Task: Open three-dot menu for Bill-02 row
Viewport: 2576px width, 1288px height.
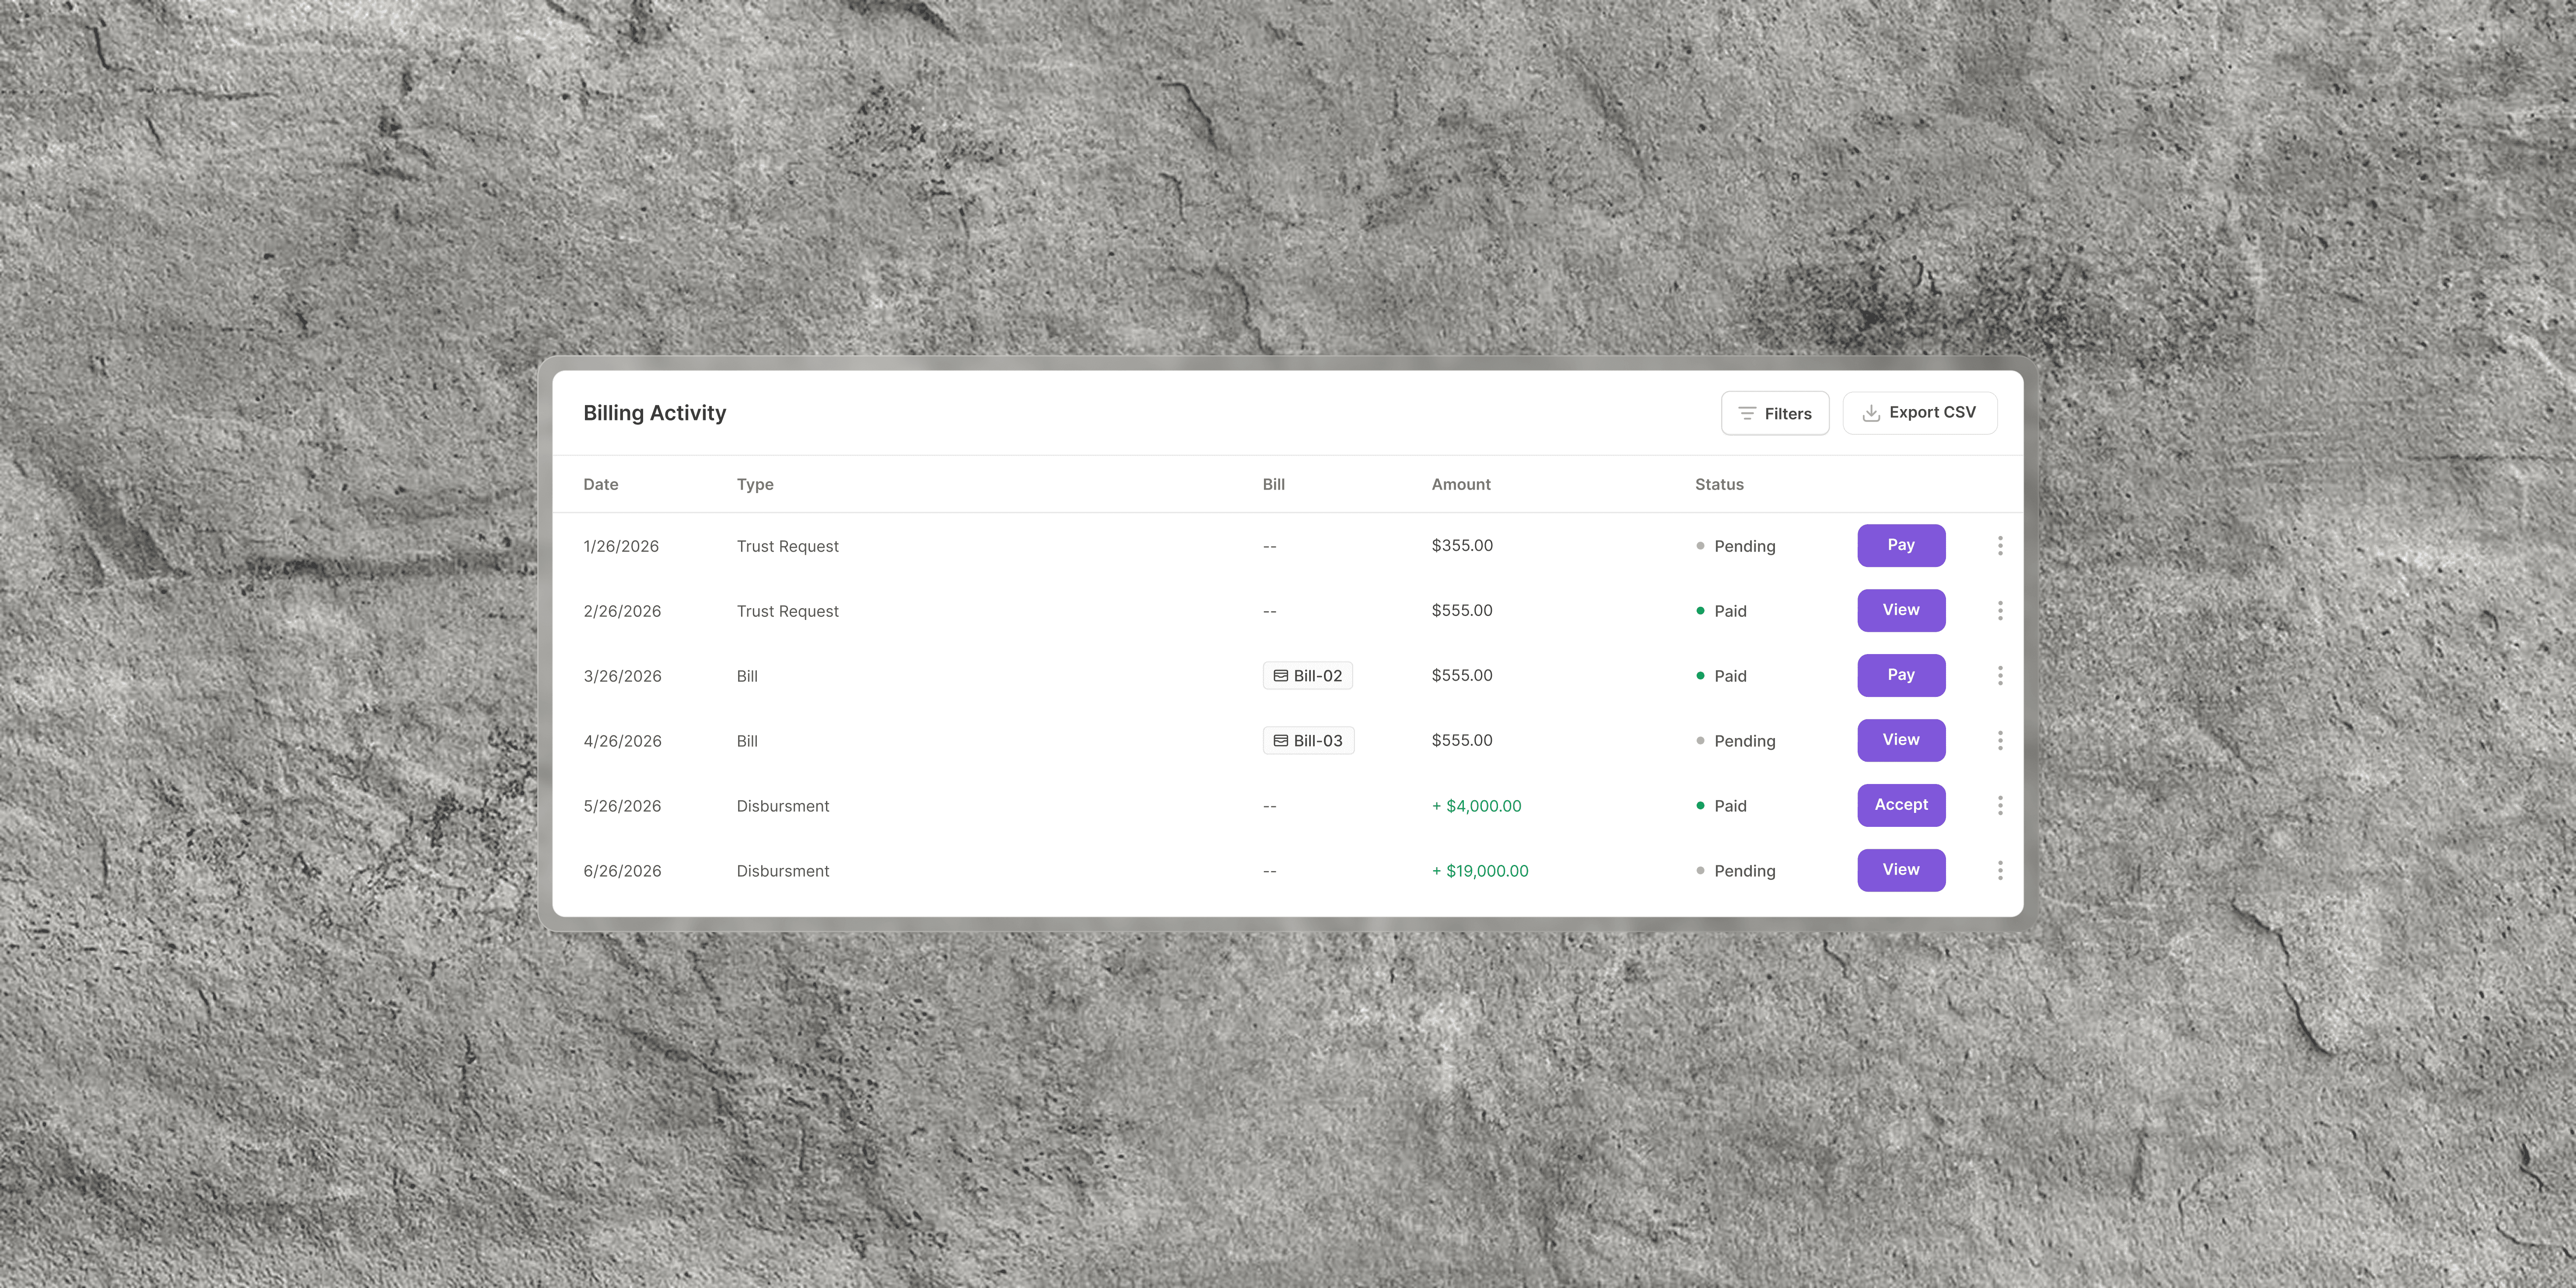Action: tap(2000, 676)
